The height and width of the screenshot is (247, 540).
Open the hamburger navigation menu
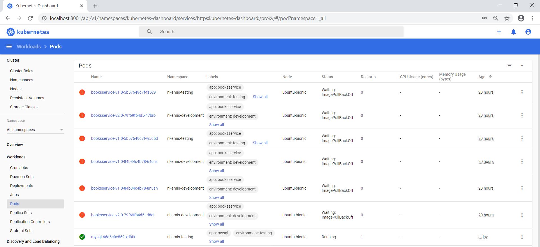(9, 46)
